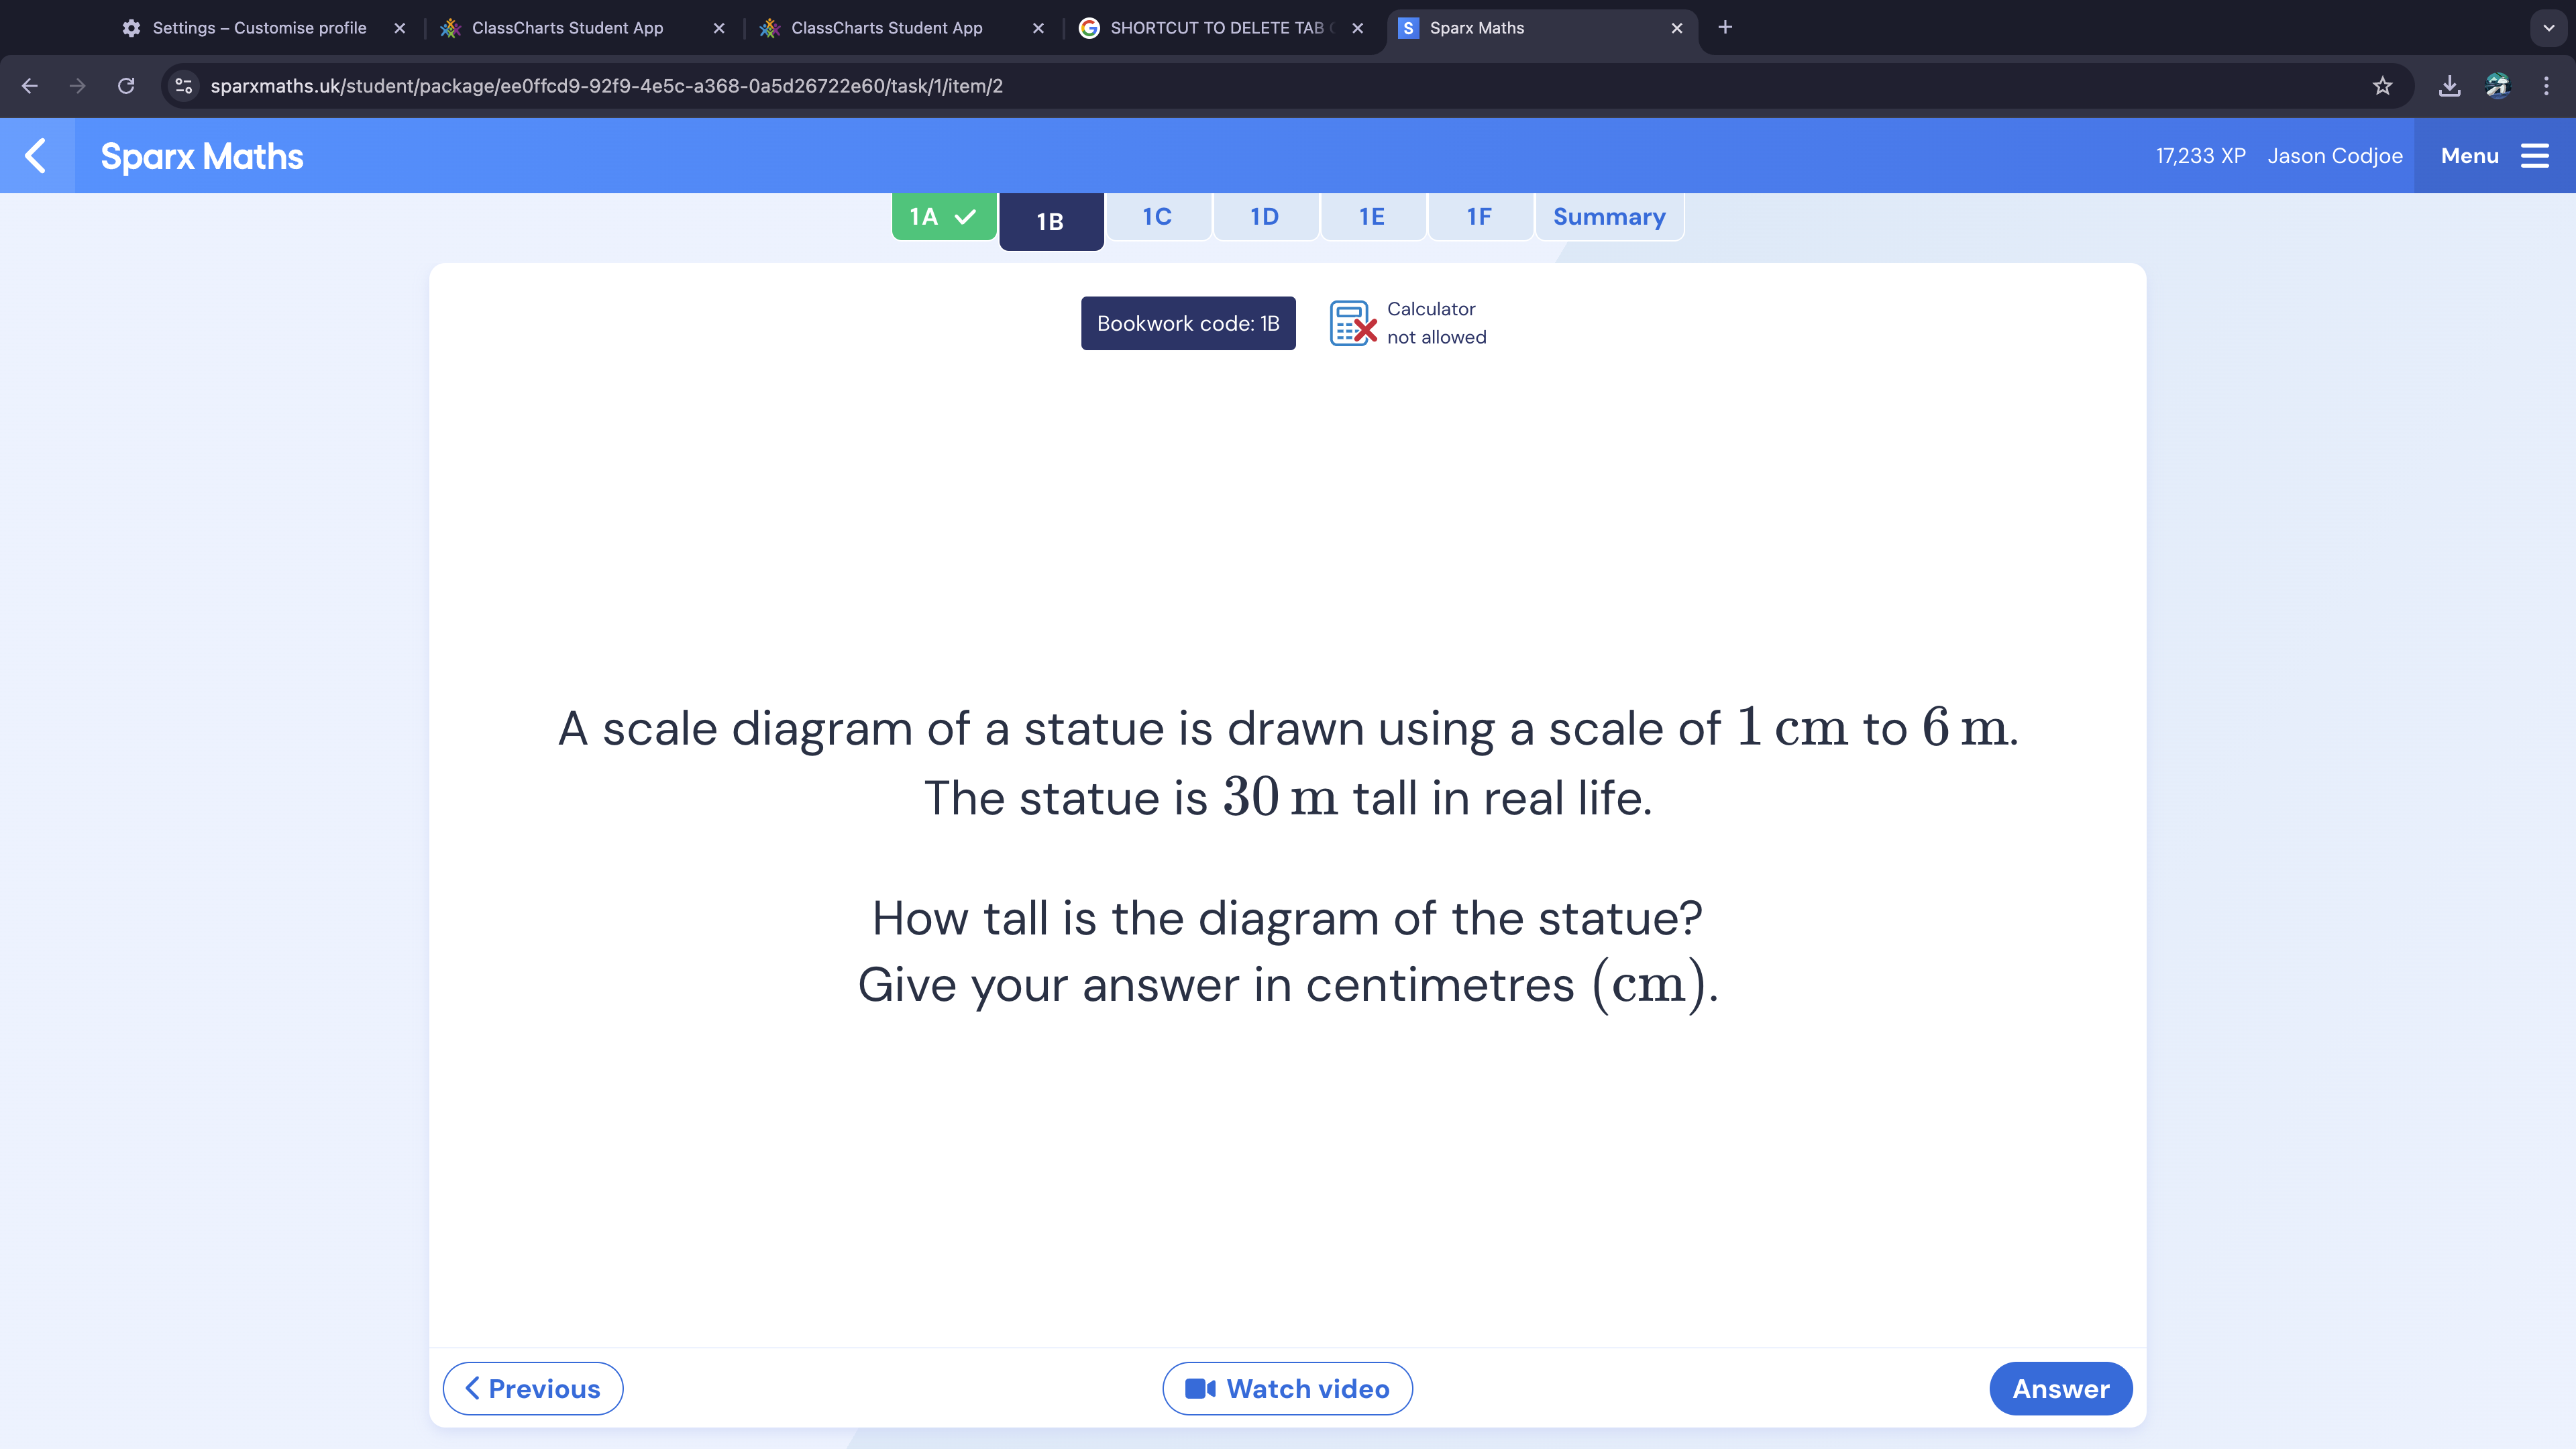This screenshot has width=2576, height=1449.
Task: Select the 1C tab
Action: coord(1157,216)
